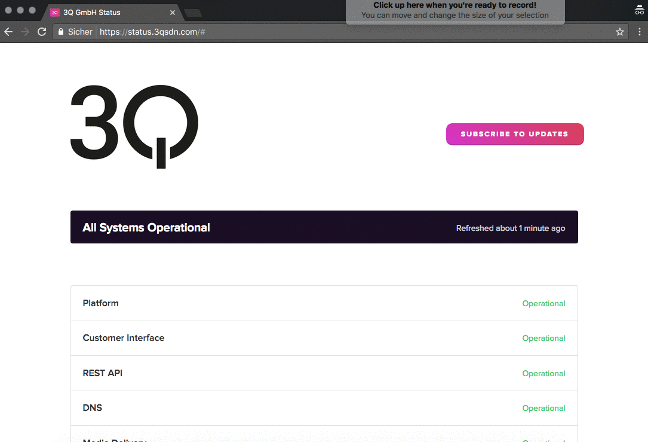Click the browser back arrow
Viewport: 648px width, 442px height.
(x=9, y=32)
